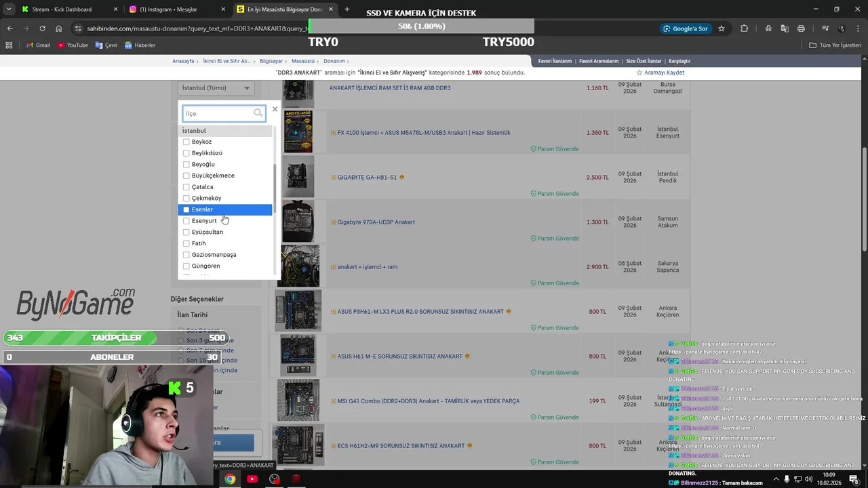Open the volume tray icon
This screenshot has width=868, height=488.
click(808, 479)
